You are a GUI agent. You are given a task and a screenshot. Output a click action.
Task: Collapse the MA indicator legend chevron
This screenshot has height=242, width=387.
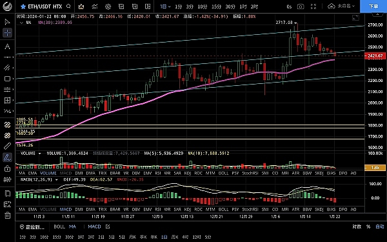coord(21,23)
